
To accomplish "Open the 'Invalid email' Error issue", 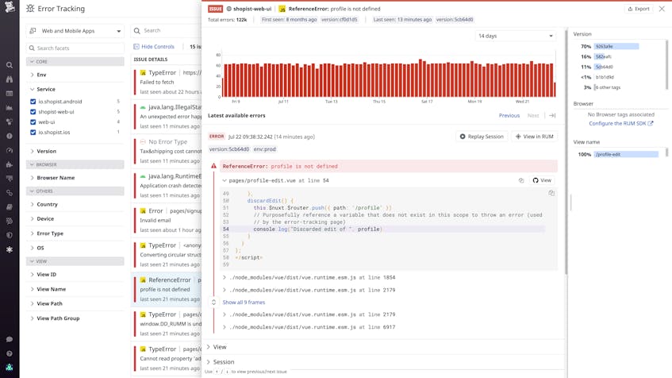I will [x=167, y=221].
